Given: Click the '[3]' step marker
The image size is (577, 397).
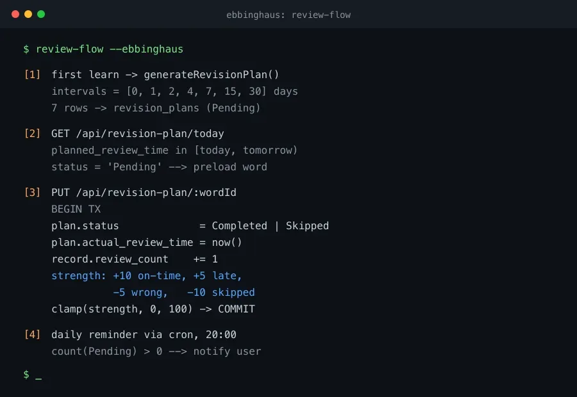Looking at the screenshot, I should coord(33,192).
